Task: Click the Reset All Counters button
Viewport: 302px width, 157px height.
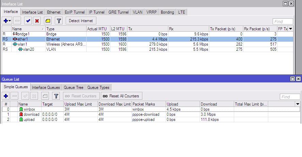Action: point(122,96)
